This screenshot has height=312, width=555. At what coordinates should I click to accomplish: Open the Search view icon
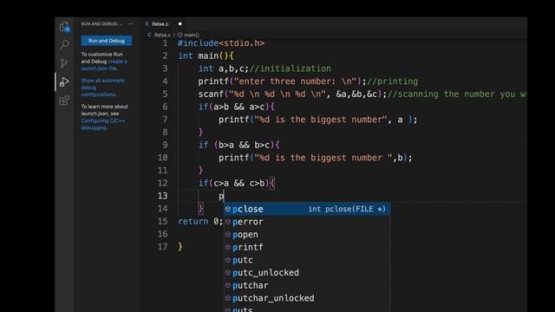[64, 44]
